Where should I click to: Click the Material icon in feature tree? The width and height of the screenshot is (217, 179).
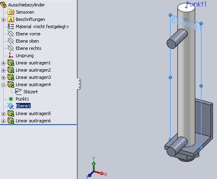[x=11, y=27]
